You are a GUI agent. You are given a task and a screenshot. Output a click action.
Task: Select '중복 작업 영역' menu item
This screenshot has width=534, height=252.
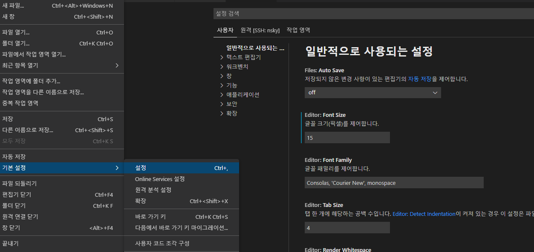62,103
